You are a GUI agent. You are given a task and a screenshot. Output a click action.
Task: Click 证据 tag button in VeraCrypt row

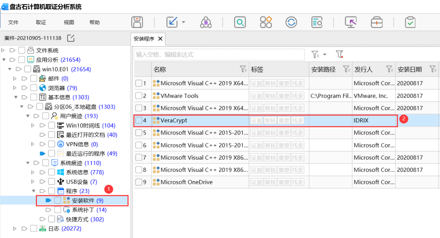click(x=257, y=121)
